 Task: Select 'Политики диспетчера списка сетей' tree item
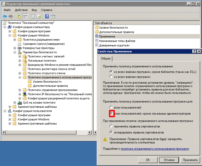coord(52,69)
